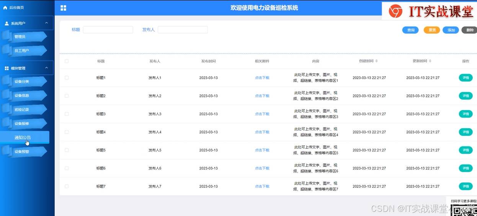477x216 pixels.
Task: Sort by 创建时间 column arrows
Action: (376, 61)
